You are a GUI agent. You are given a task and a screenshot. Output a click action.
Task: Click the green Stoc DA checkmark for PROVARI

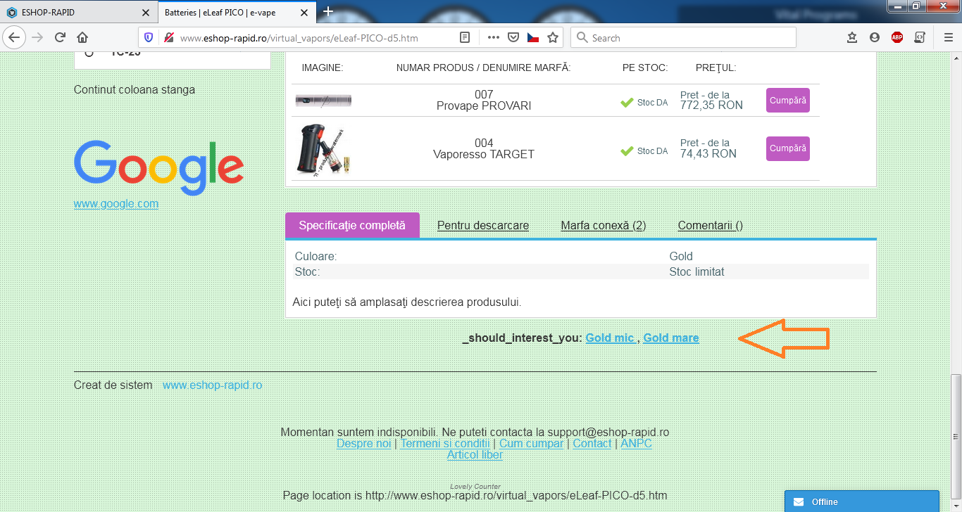pyautogui.click(x=627, y=103)
